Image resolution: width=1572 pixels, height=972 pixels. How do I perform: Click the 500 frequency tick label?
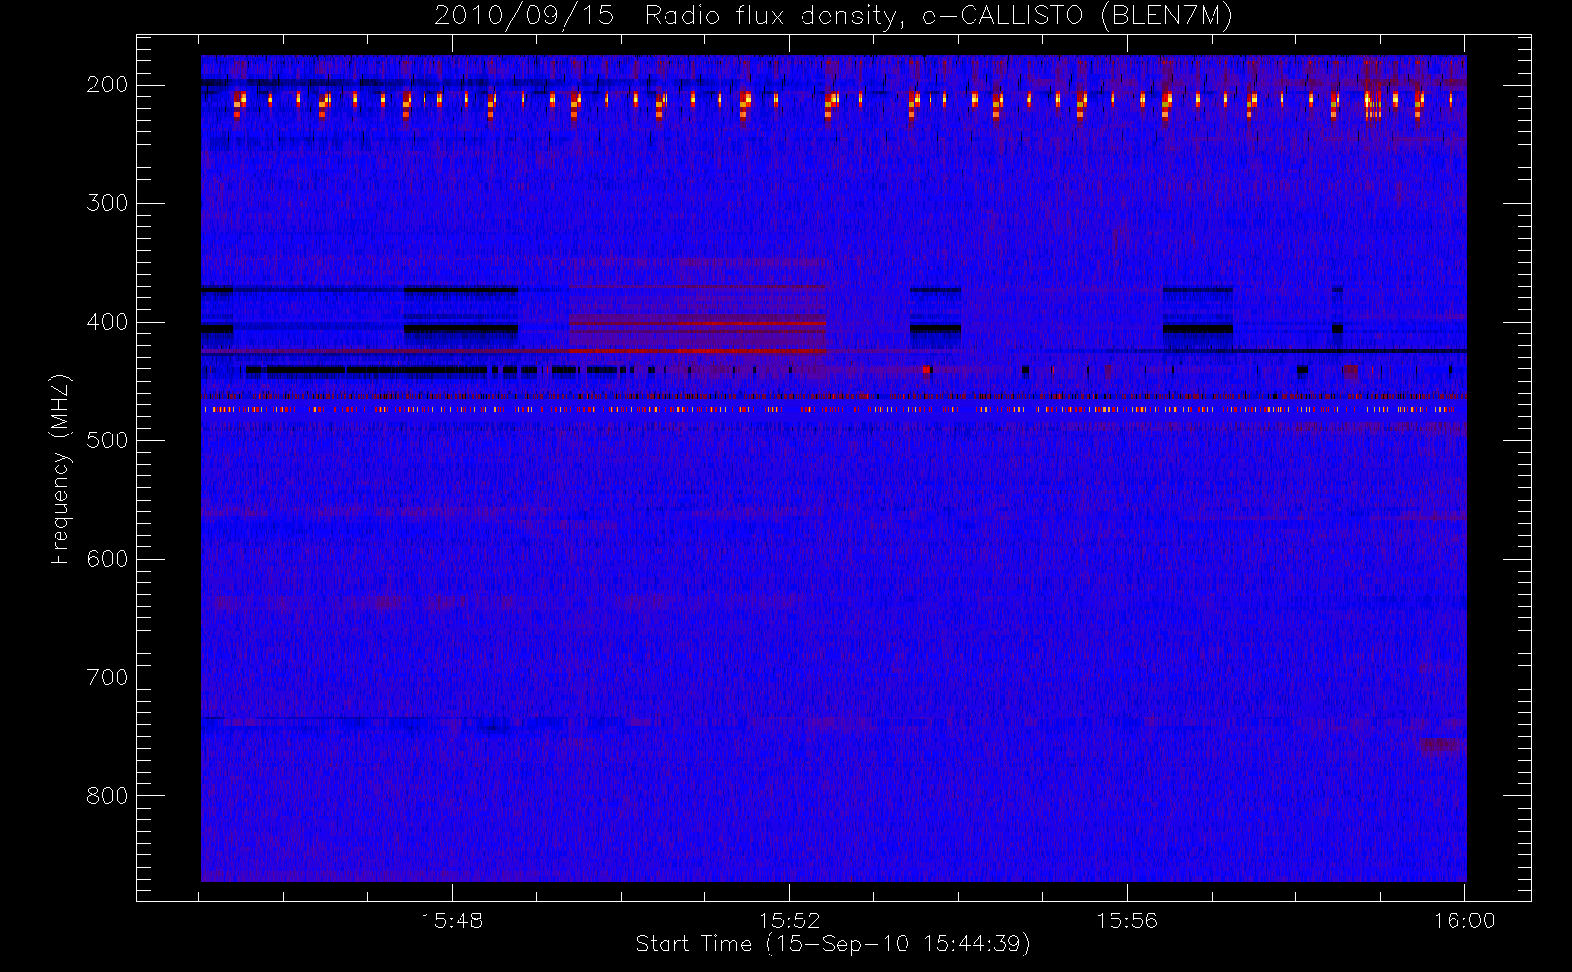[108, 440]
